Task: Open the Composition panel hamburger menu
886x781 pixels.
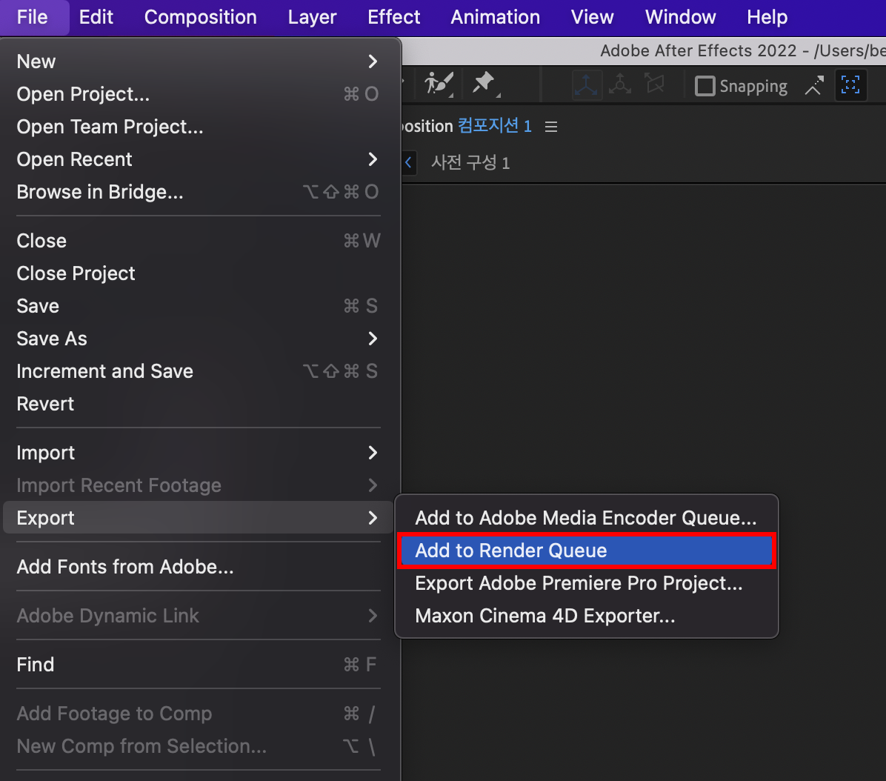Action: 550,126
